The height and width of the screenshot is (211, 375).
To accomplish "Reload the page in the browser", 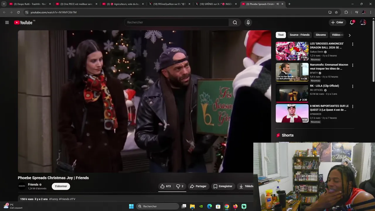I will 18,12.
